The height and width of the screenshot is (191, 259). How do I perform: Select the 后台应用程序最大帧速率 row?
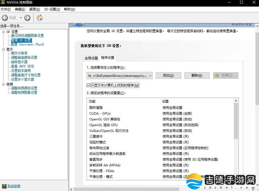(x=160, y=154)
